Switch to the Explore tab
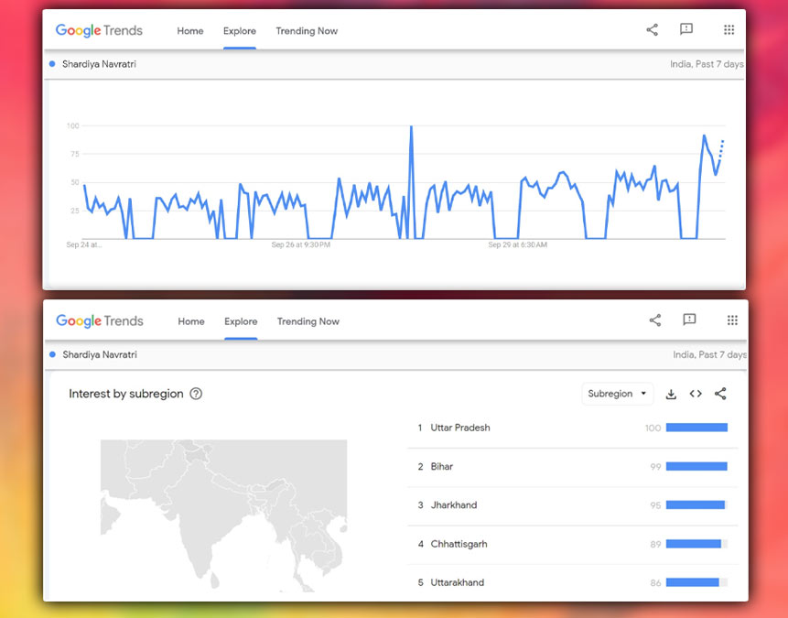 [x=239, y=30]
